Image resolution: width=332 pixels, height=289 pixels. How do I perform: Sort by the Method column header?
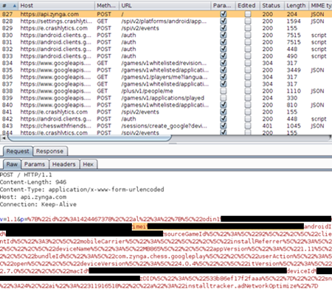[x=107, y=5]
